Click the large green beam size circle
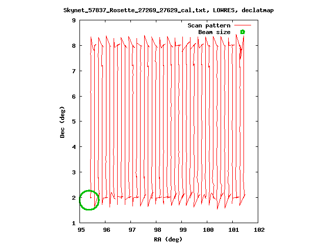Viewport: 326px width, 244px height. click(89, 200)
